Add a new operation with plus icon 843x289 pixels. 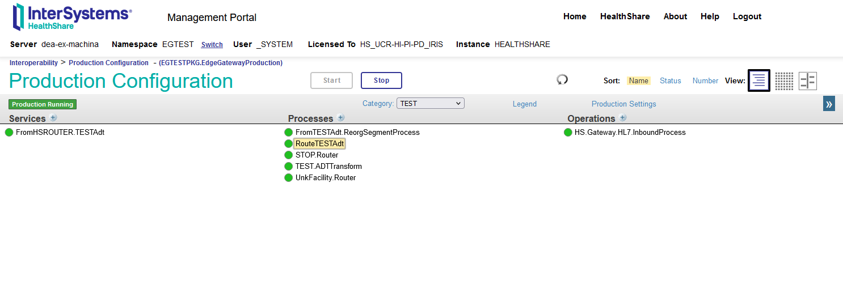tap(623, 118)
